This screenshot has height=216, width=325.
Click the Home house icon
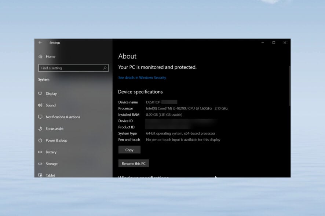point(40,56)
